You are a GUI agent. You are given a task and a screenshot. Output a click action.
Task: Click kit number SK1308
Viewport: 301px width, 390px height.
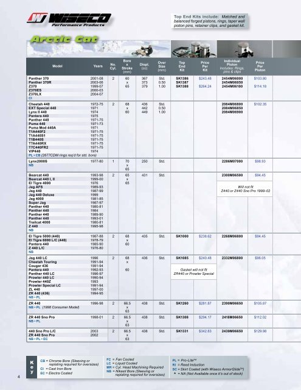tap(182, 317)
